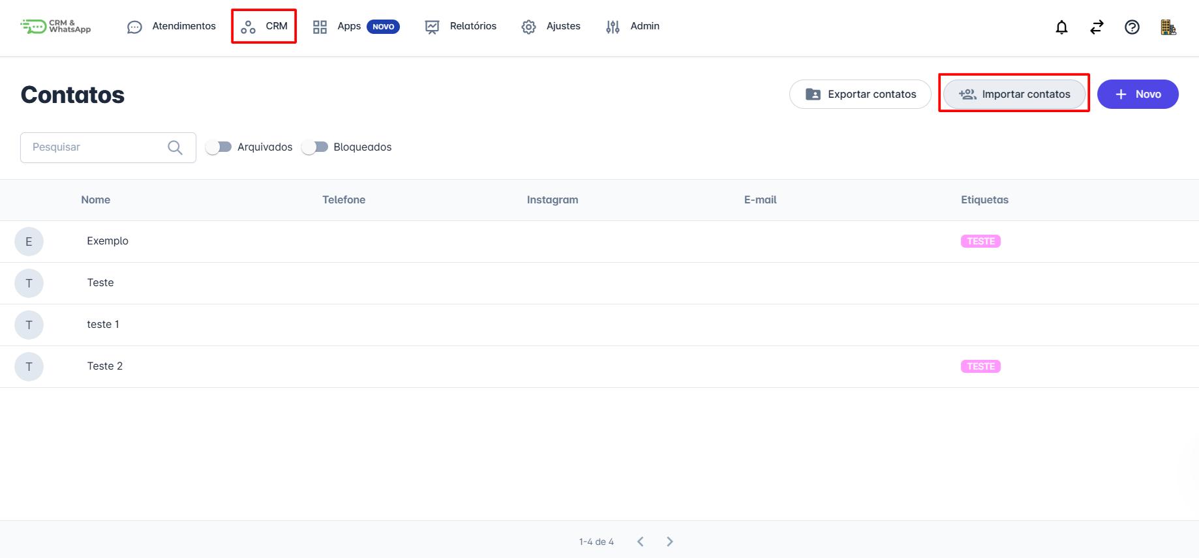
Task: Click the CRM & WhatsApp logo
Action: (x=56, y=26)
